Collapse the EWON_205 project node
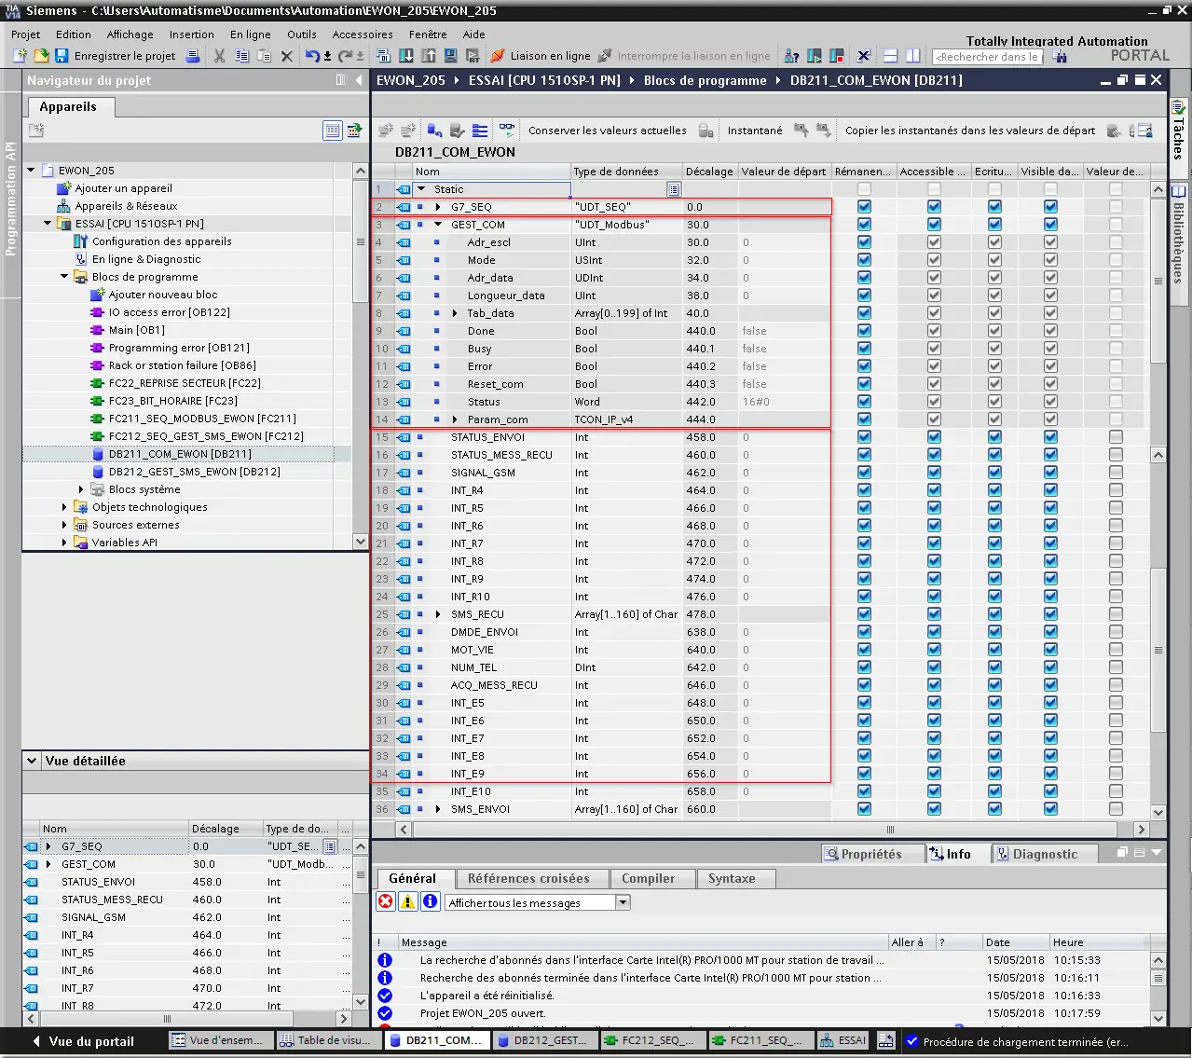Viewport: 1192px width, 1058px height. coord(31,171)
